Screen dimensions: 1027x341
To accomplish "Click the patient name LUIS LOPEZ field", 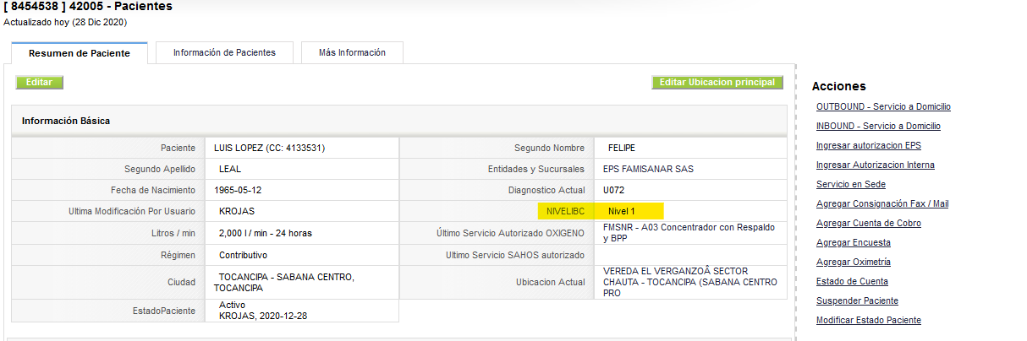I will click(x=302, y=148).
